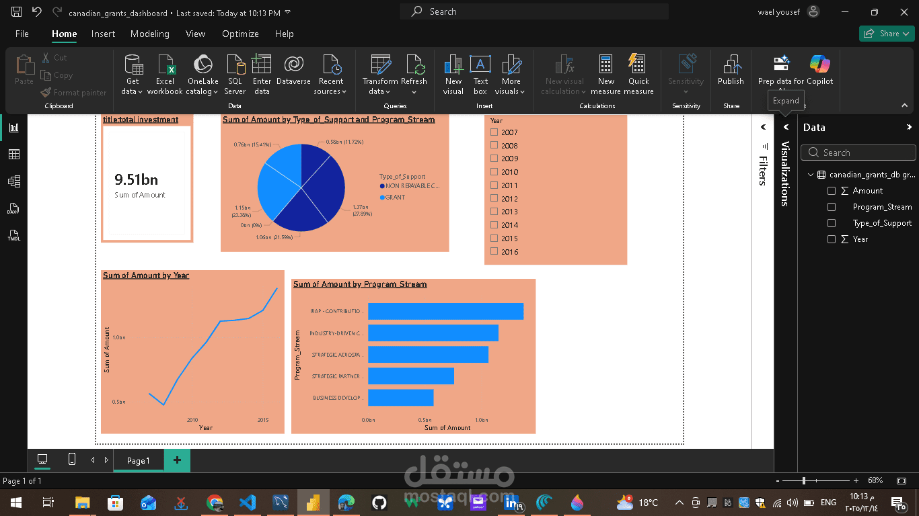Tick the Type_of_Support field checkbox
919x516 pixels.
click(x=832, y=223)
